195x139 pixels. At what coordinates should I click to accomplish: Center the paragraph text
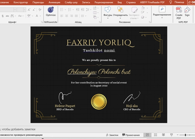click(x=67, y=16)
